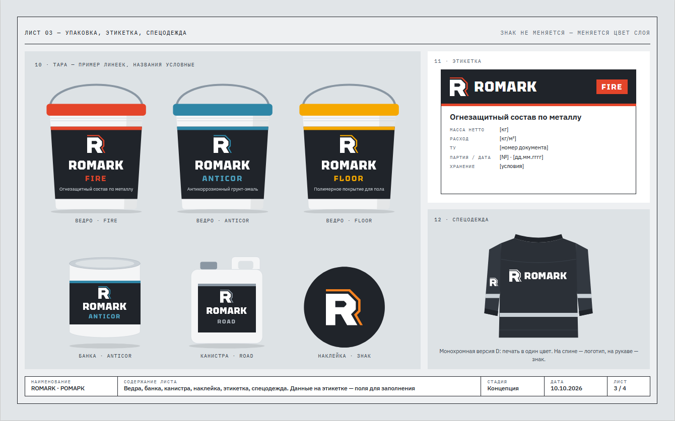675x421 pixels.
Task: Click the yellow lid of the FLOOR bucket
Action: click(x=349, y=110)
